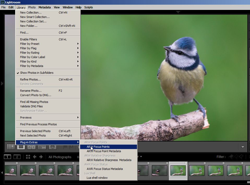The width and height of the screenshot is (250, 185).
Task: Open the Metadata menu
Action: tap(44, 7)
